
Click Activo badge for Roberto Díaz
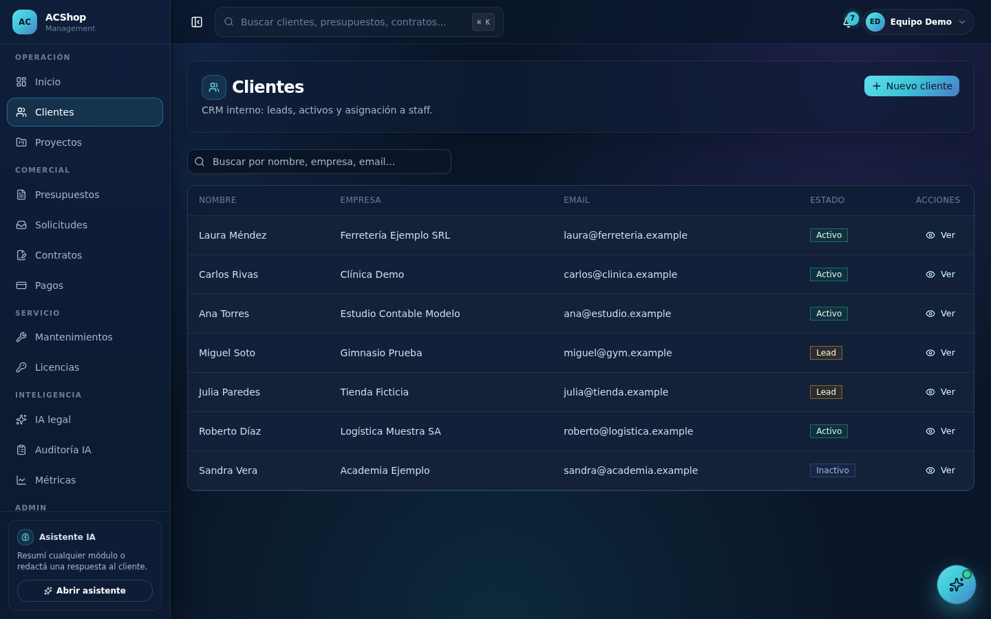point(829,431)
